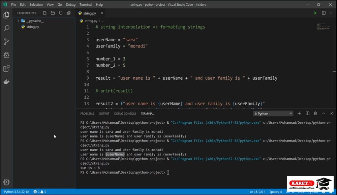Kill the terminal with trash icon
The width and height of the screenshot is (337, 195).
[315, 114]
